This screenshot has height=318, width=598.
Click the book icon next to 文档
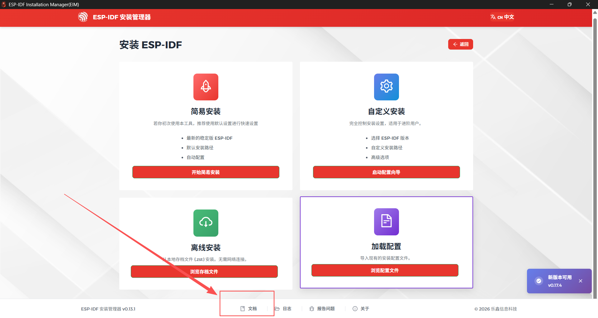coord(243,309)
